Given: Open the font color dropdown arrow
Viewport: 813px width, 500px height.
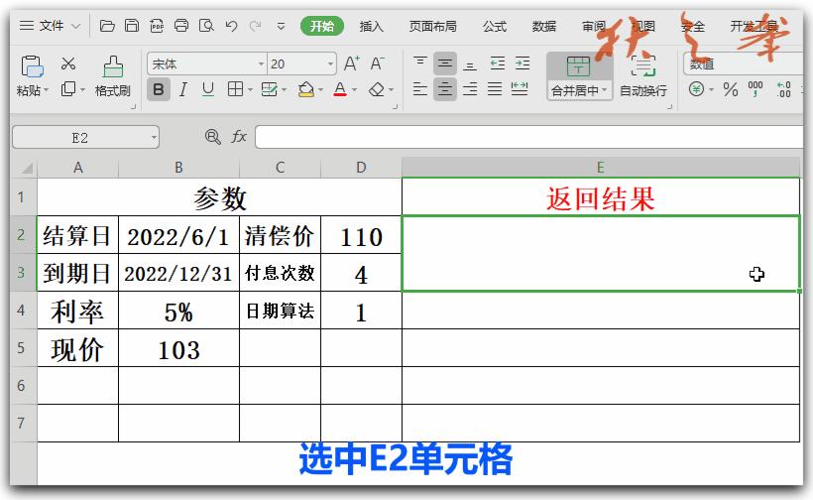Looking at the screenshot, I should (355, 90).
